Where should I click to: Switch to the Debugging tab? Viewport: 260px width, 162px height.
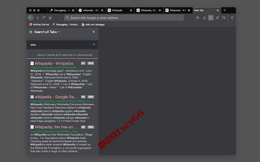62,10
